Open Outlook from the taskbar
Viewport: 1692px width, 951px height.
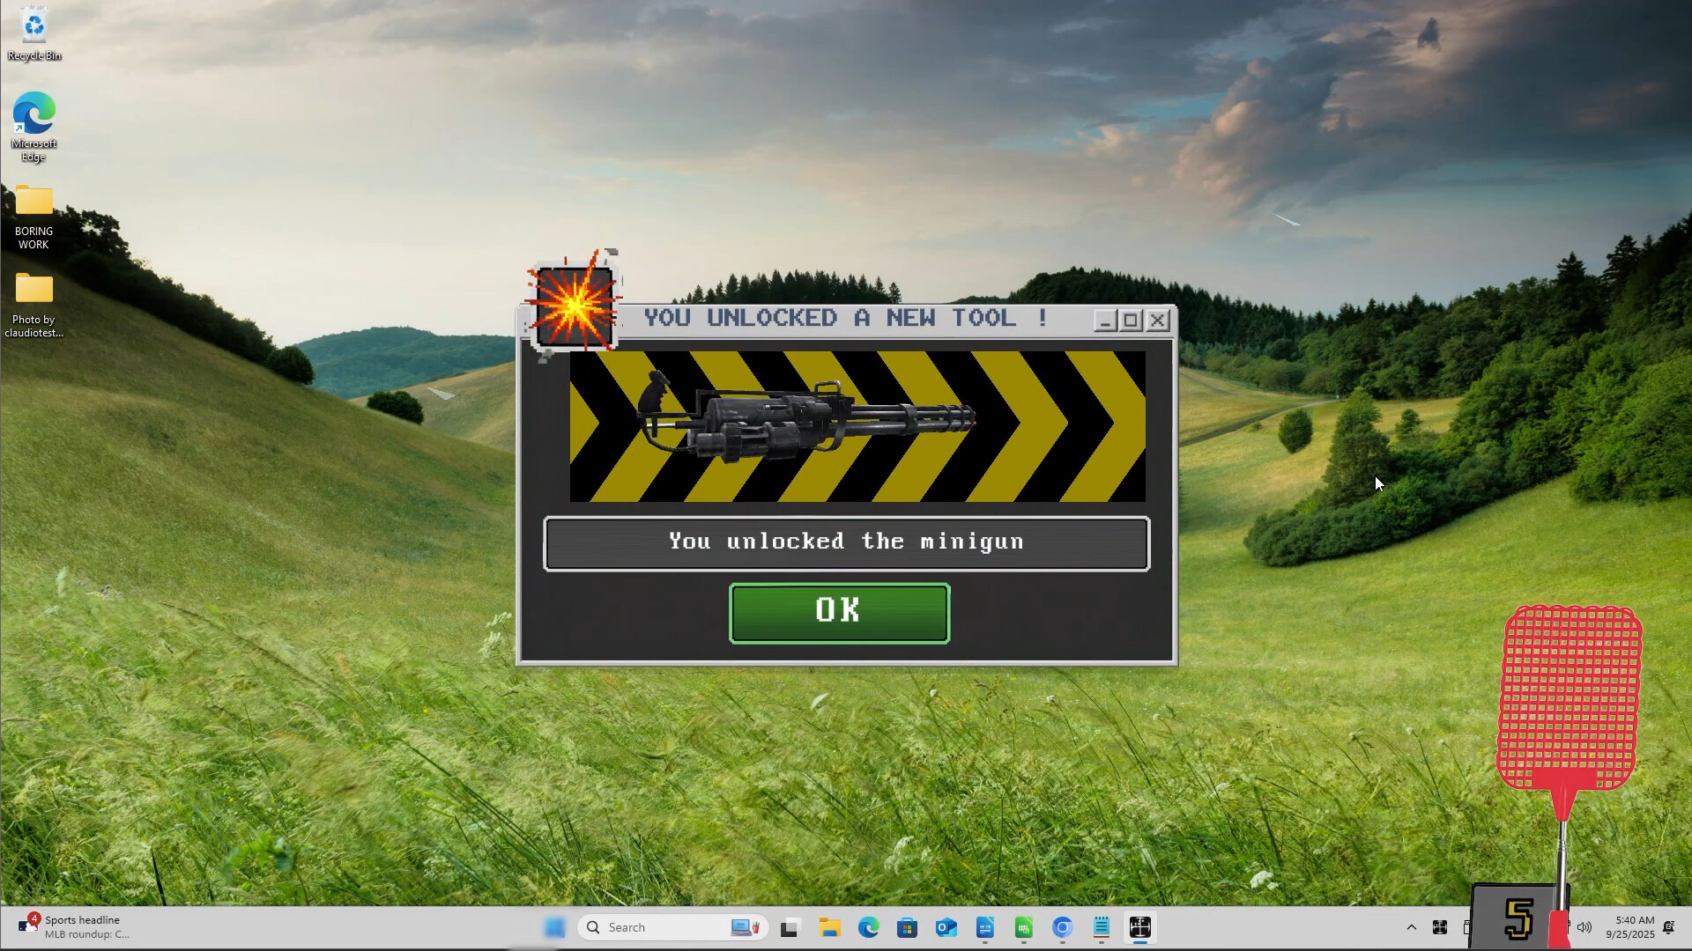tap(946, 927)
